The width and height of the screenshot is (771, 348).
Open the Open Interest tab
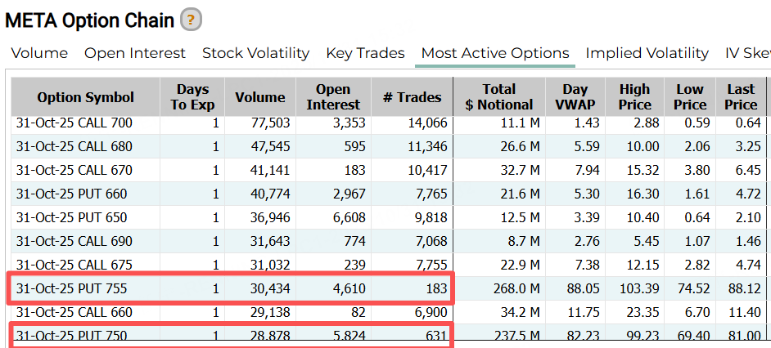coord(135,53)
